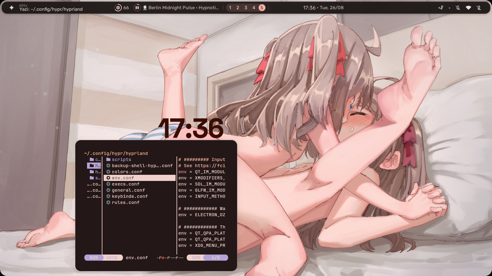Switch to workspace 2
Screen dimensions: 492x276
tap(238, 8)
